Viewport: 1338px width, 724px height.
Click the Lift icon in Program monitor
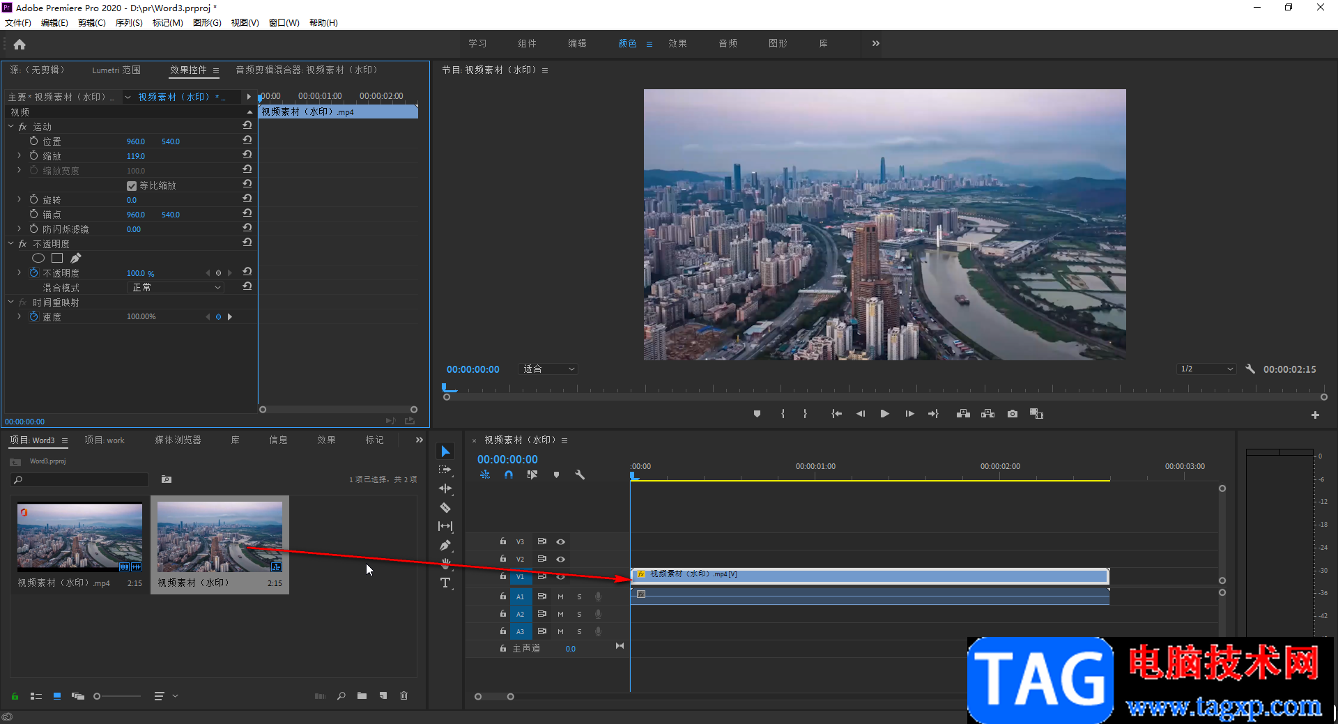[963, 414]
